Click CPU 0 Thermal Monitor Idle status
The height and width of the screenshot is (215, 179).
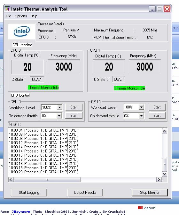[43, 88]
